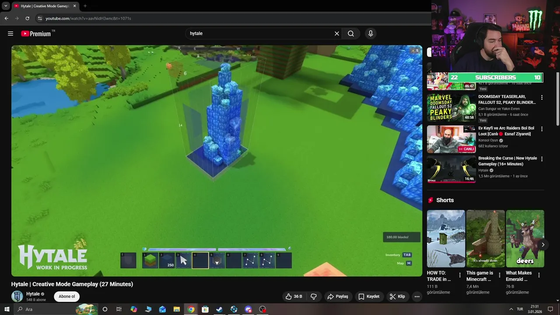Open more actions under the video
Image resolution: width=560 pixels, height=315 pixels.
click(417, 297)
